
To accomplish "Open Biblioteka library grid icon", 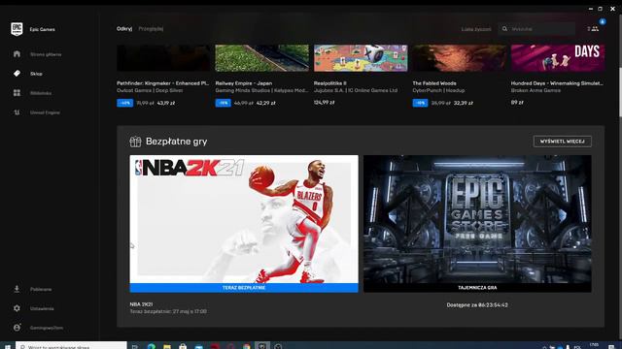I will [x=17, y=93].
